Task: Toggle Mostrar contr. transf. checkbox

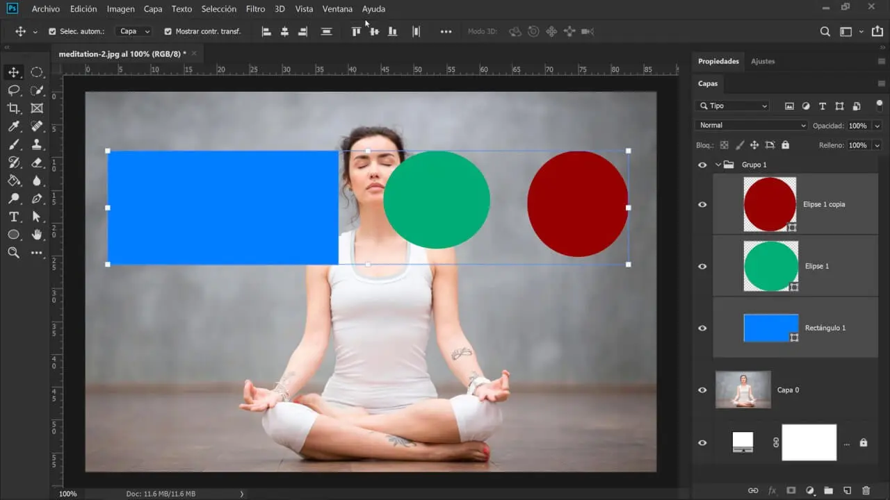Action: 168,31
